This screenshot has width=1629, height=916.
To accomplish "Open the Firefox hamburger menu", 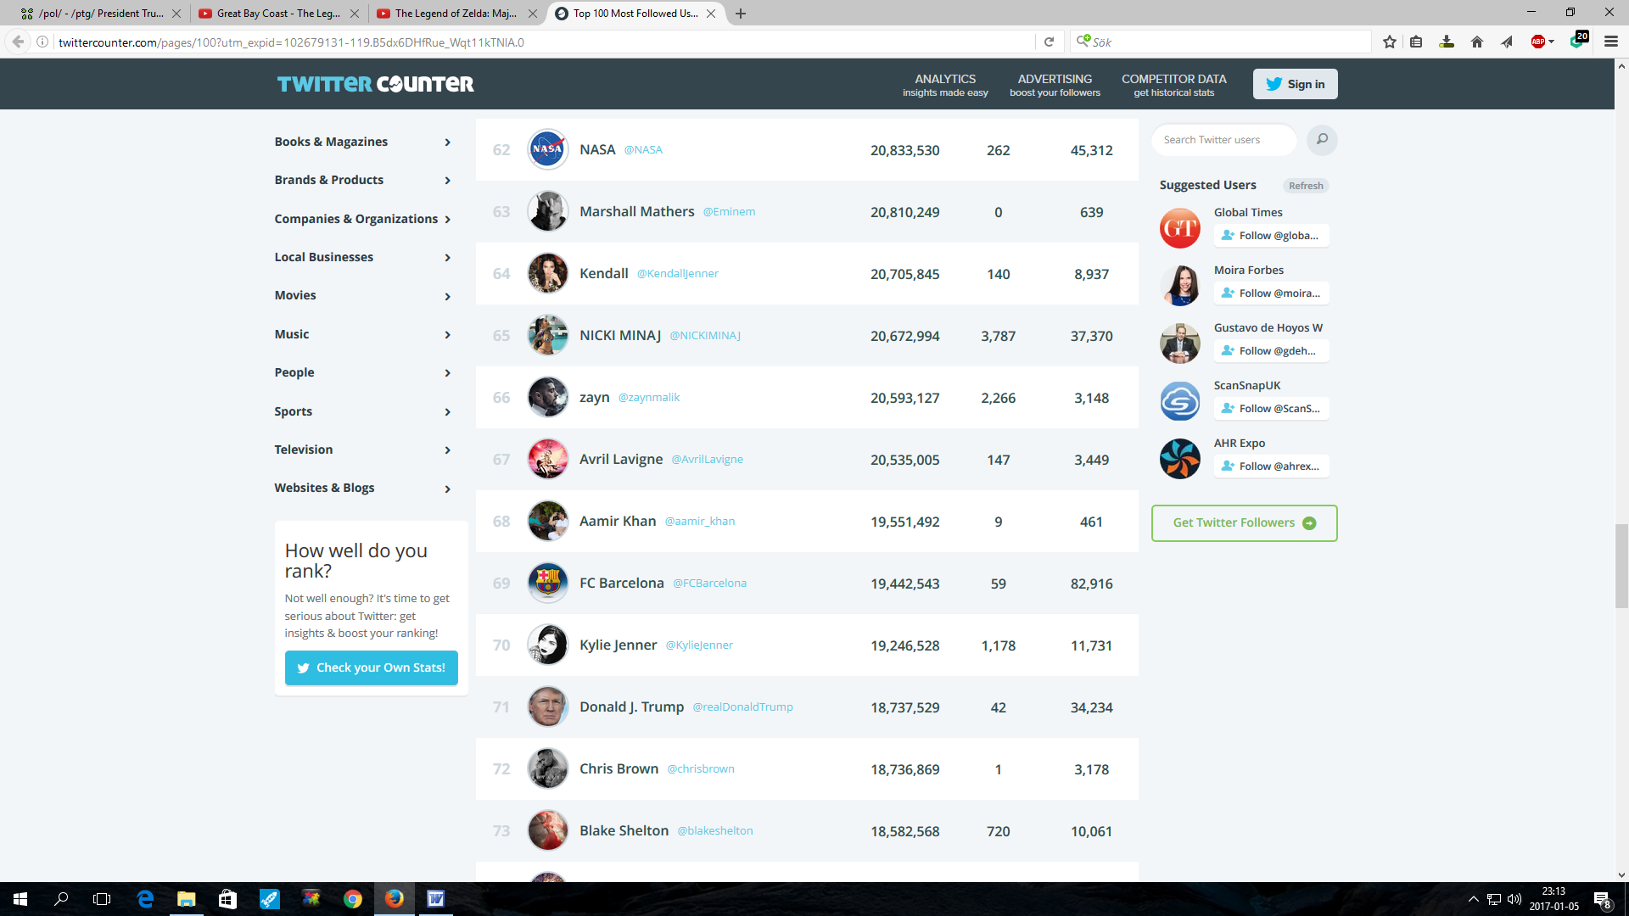I will click(1610, 42).
